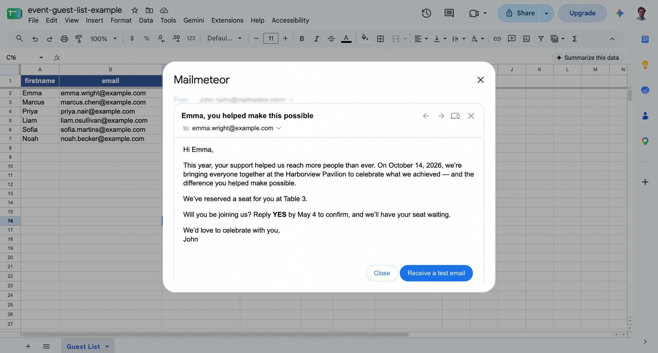Redo the last action
Screen dimensions: 658x353
[x=49, y=39]
